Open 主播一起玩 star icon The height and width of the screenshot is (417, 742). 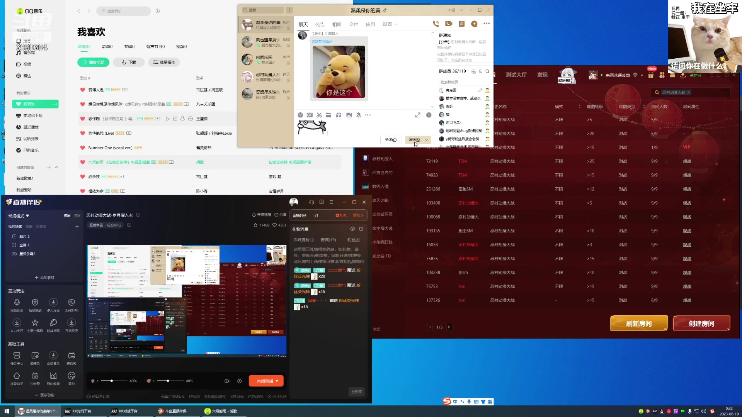point(35,325)
